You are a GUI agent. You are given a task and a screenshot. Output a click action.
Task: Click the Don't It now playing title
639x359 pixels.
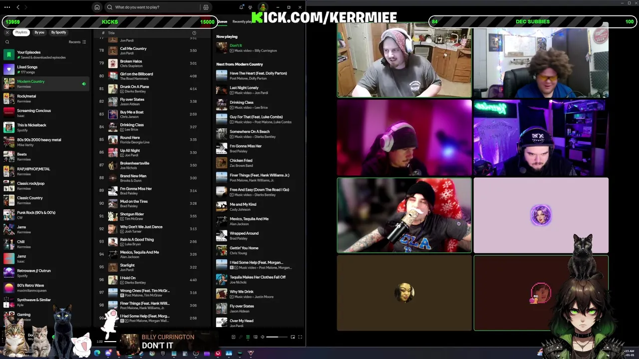(x=236, y=45)
